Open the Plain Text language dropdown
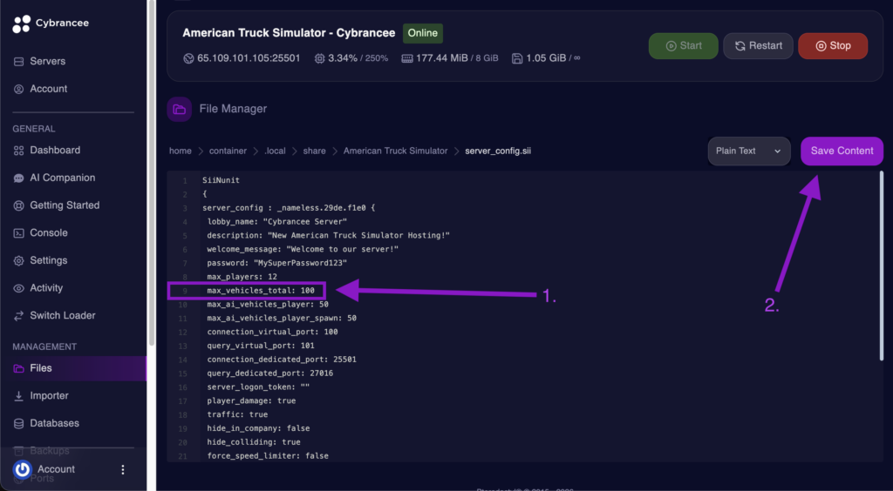893x491 pixels. coord(749,151)
